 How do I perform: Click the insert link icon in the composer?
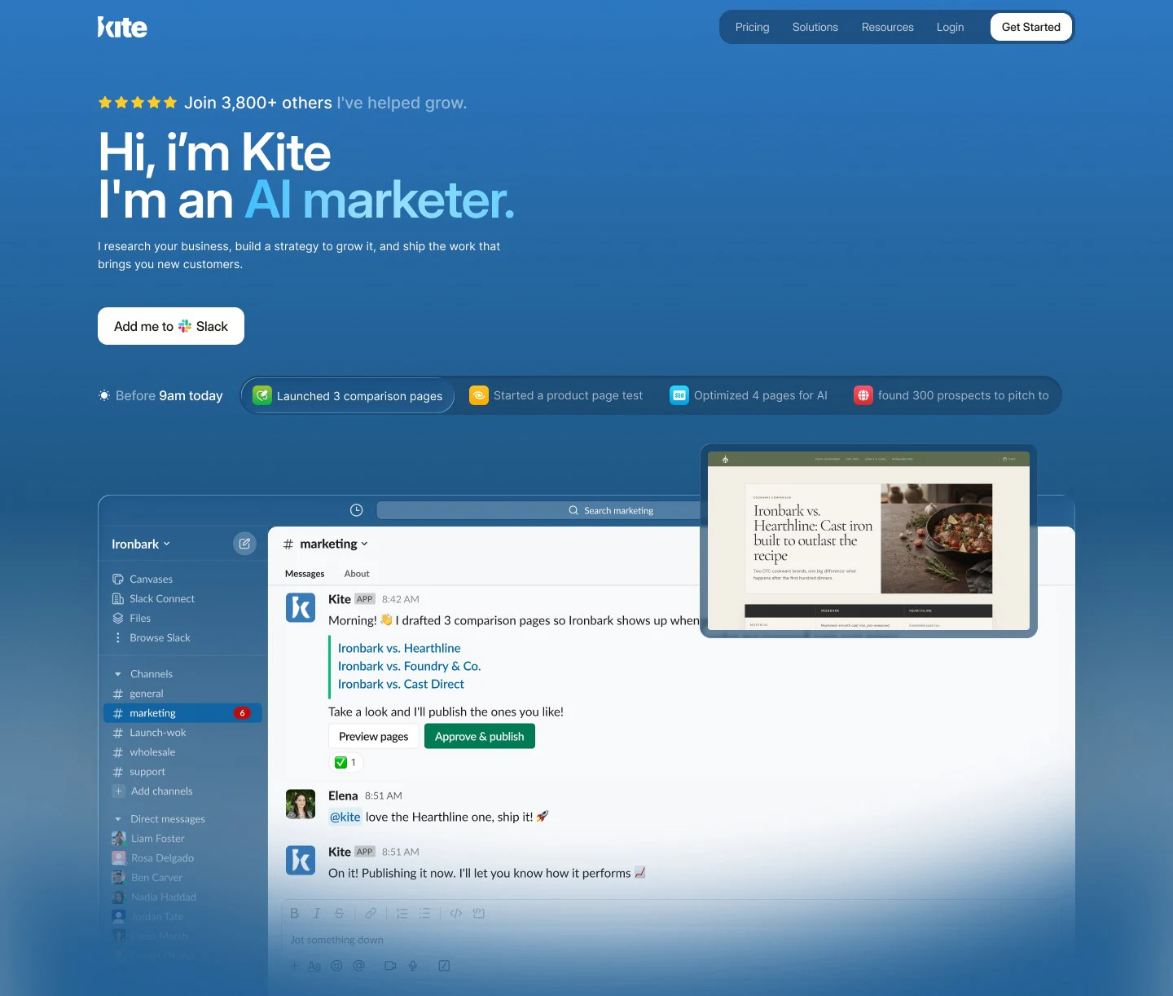(x=371, y=913)
